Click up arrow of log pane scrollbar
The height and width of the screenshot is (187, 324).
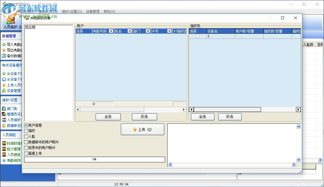[298, 127]
